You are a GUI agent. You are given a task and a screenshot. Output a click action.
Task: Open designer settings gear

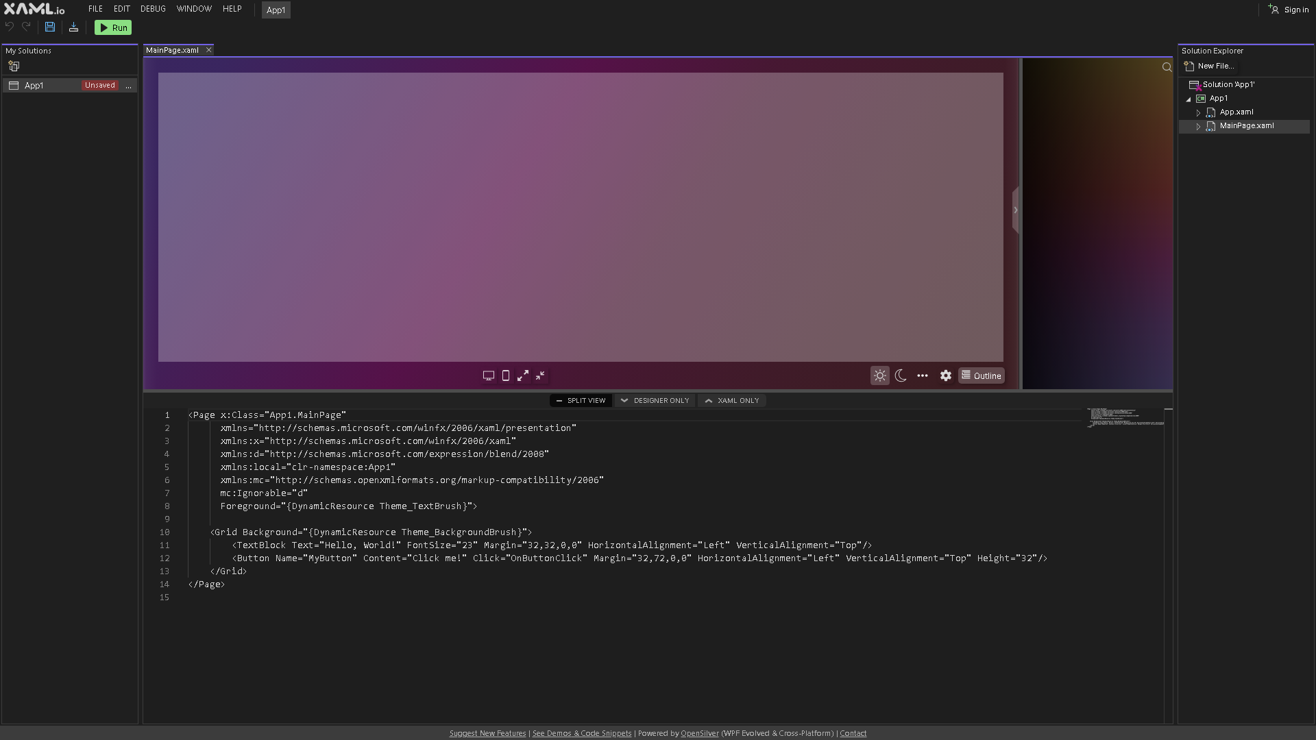pyautogui.click(x=946, y=375)
